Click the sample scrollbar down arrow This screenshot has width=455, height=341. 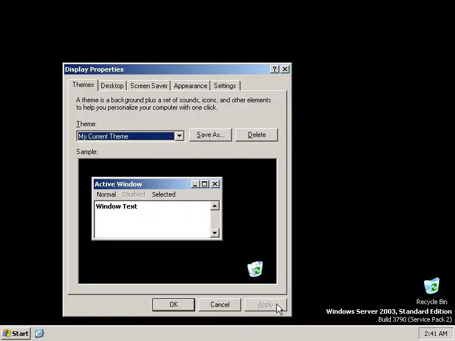pyautogui.click(x=215, y=232)
